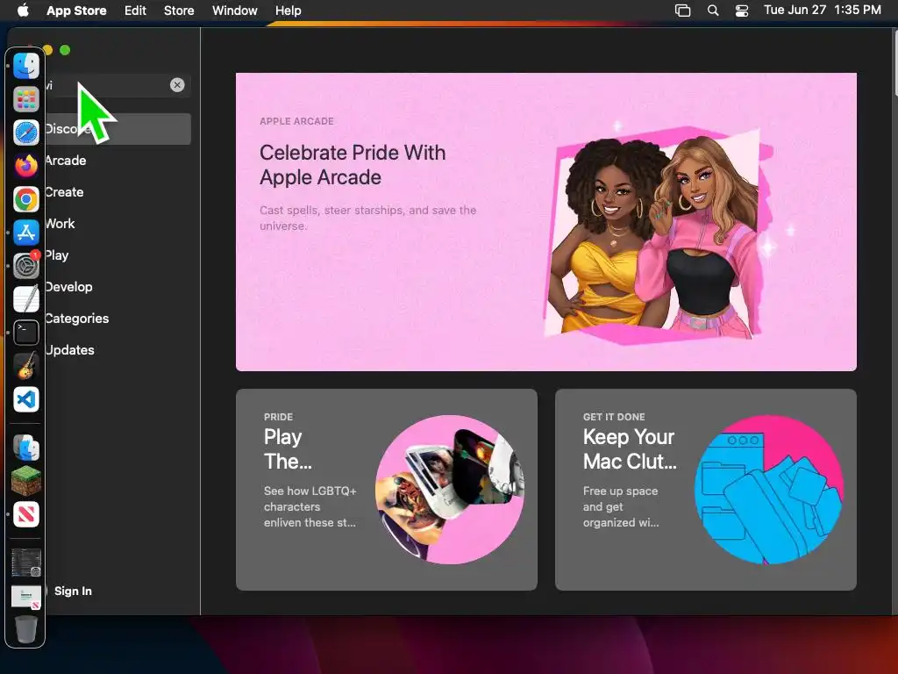The image size is (898, 674).
Task: Open the Help menu
Action: [x=288, y=11]
